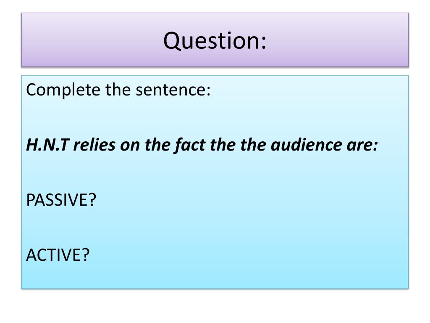The width and height of the screenshot is (430, 323).
Task: Click blank blue space below 'ACTIVE?'
Action: [x=215, y=276]
